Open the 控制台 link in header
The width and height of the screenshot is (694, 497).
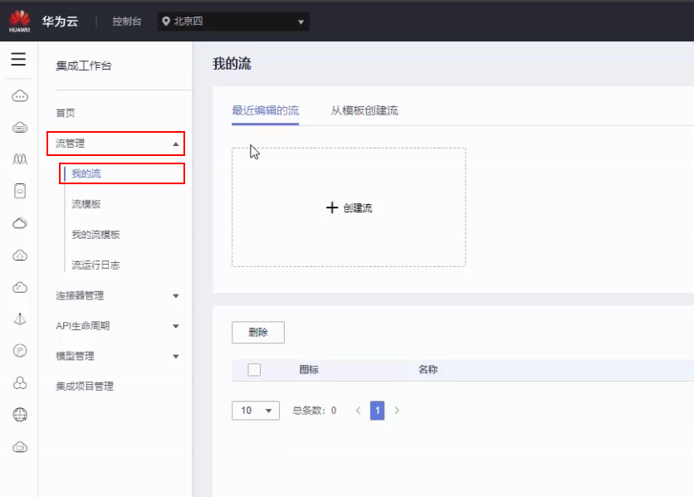[x=126, y=22]
